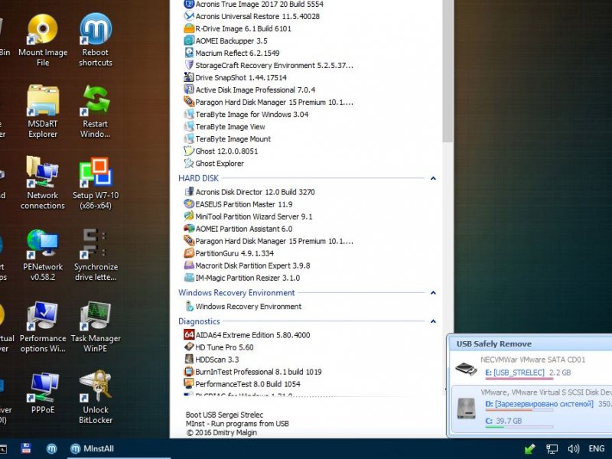
Task: Launch Task Manager WinPE from the desktop
Action: 96,327
